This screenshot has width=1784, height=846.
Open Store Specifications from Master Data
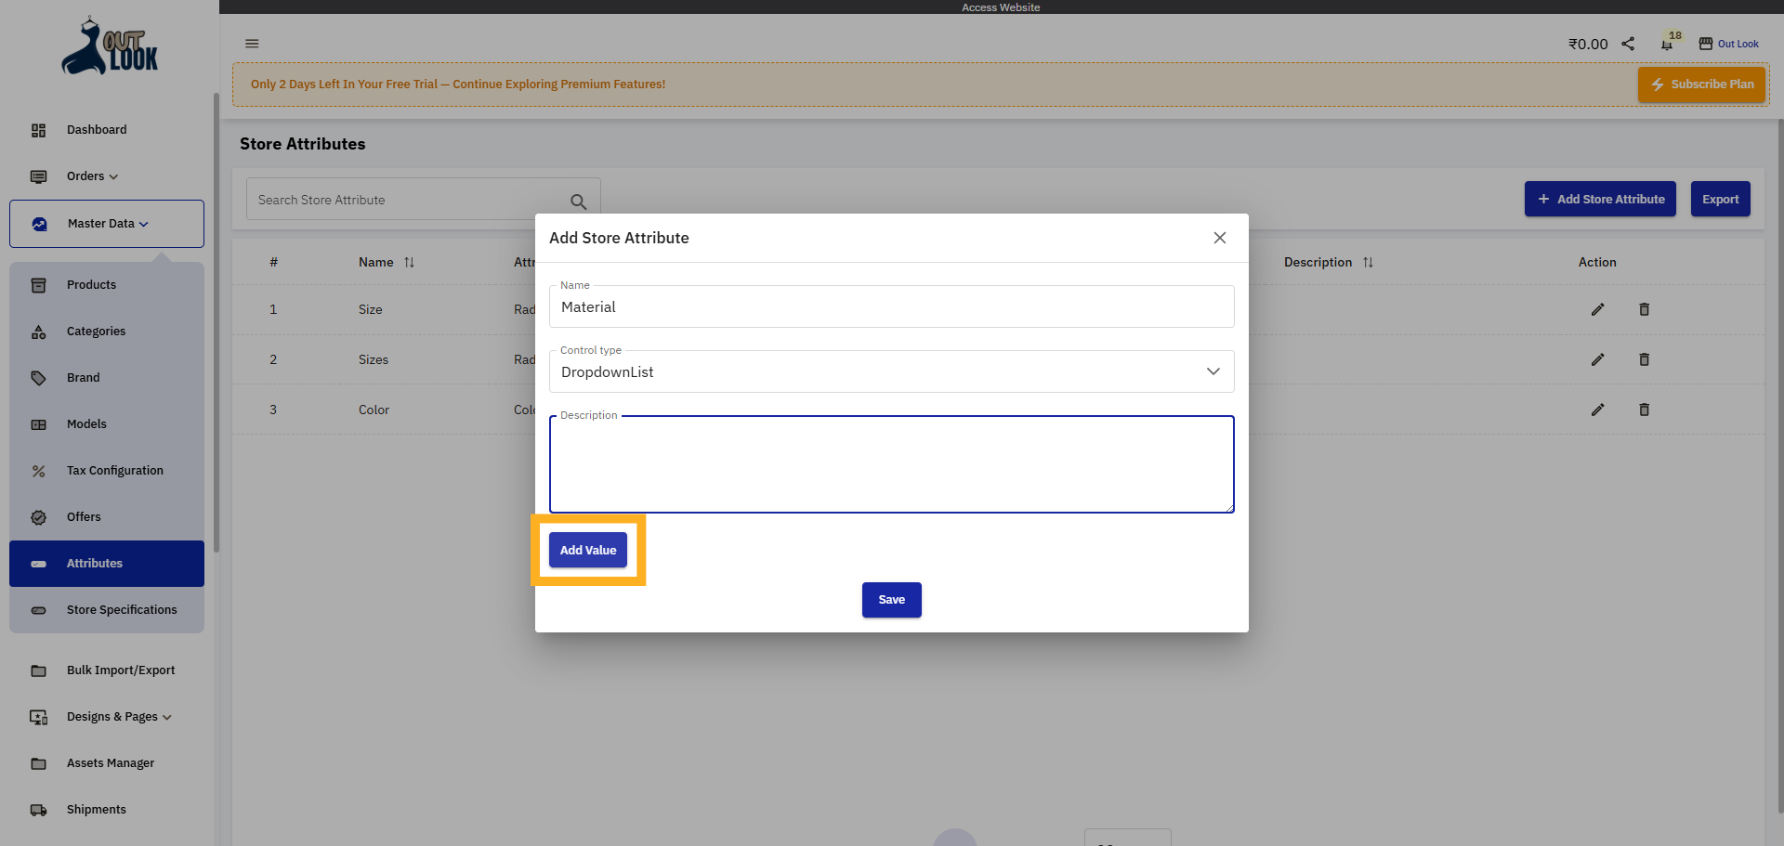point(122,609)
